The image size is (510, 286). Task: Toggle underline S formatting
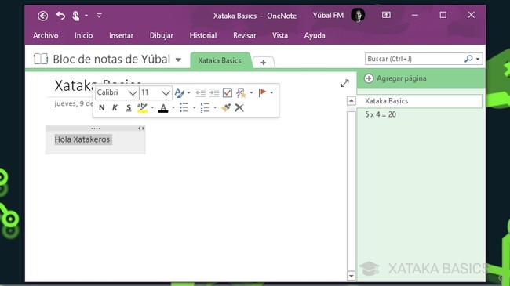[129, 108]
